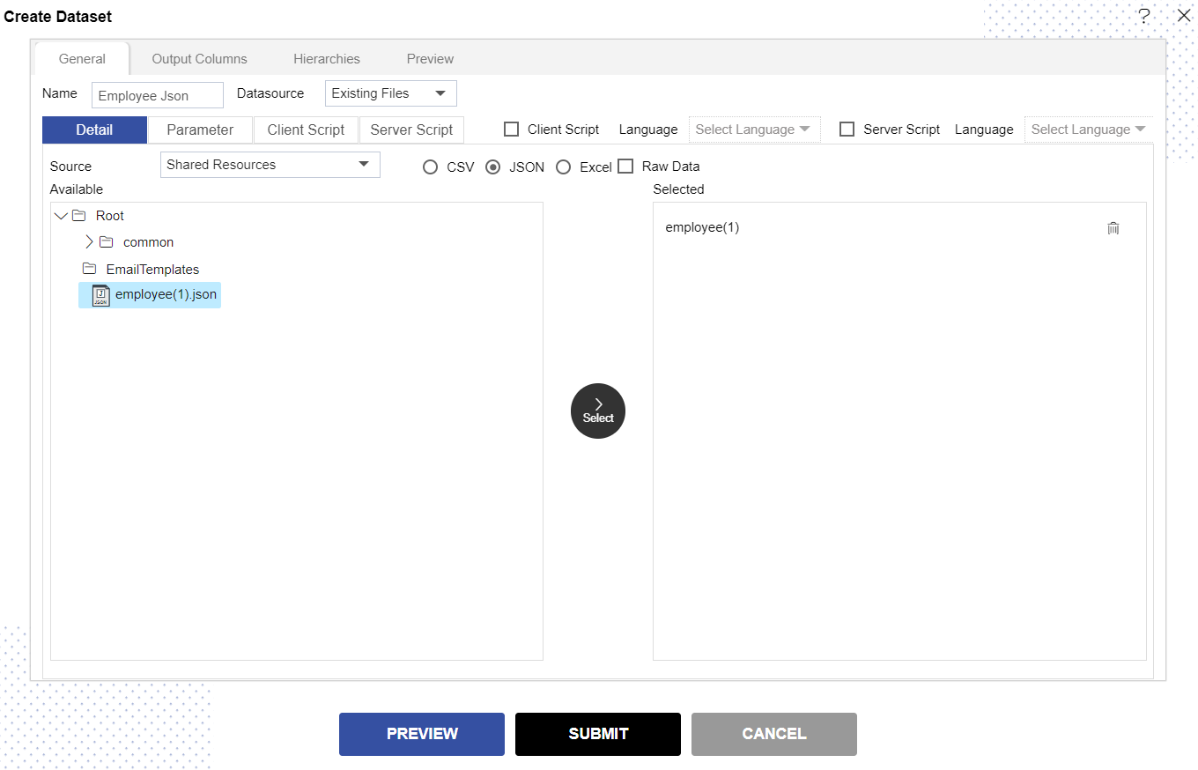Switch to the Hierarchies tab
Image resolution: width=1198 pixels, height=770 pixels.
[x=327, y=59]
